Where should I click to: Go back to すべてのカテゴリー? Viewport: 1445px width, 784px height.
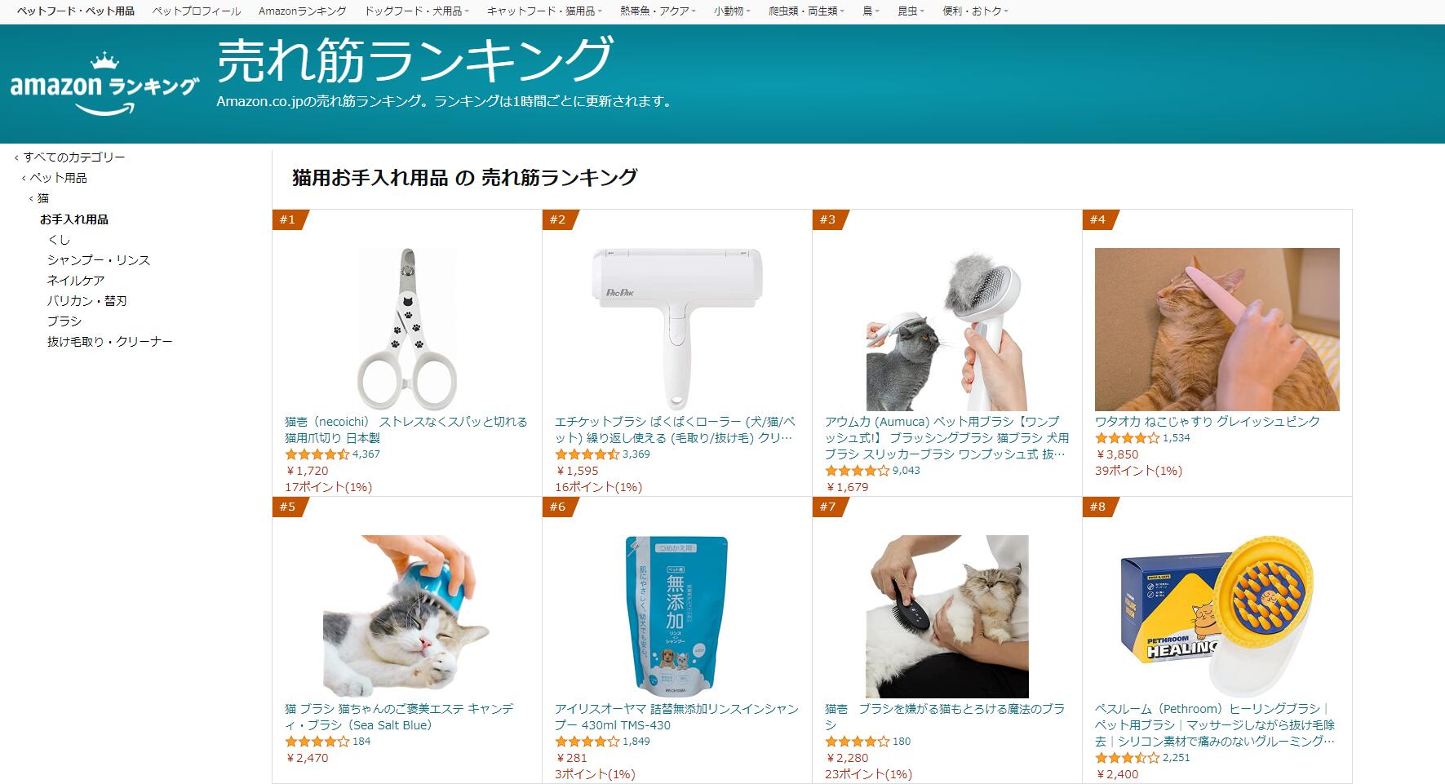(73, 157)
